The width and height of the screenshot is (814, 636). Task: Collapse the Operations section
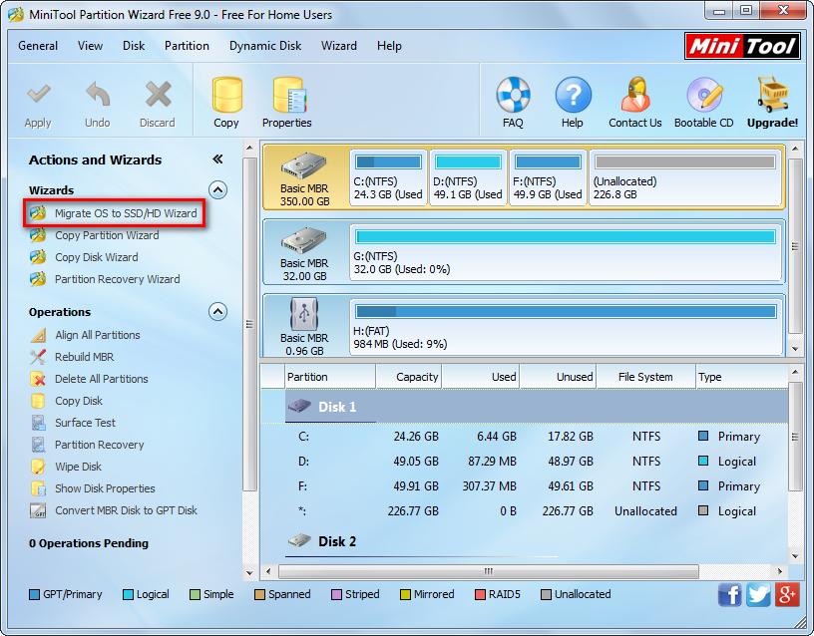click(218, 312)
